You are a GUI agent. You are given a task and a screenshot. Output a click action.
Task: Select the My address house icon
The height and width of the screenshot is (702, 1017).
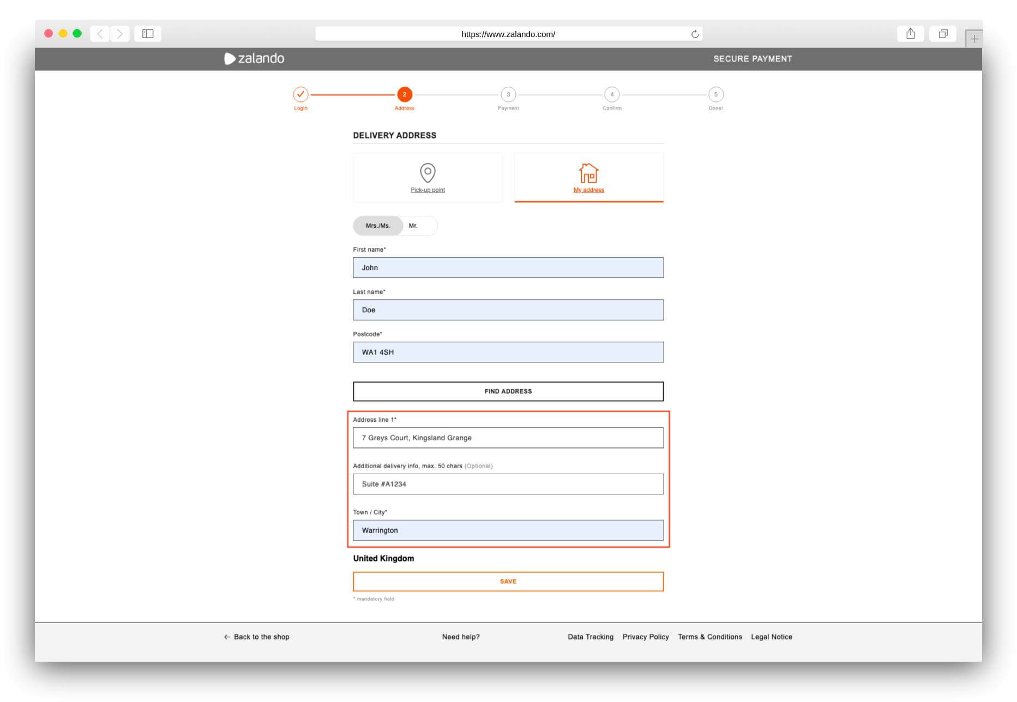click(588, 173)
